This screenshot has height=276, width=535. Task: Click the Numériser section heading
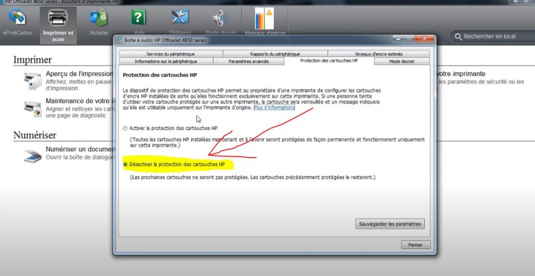(x=35, y=135)
